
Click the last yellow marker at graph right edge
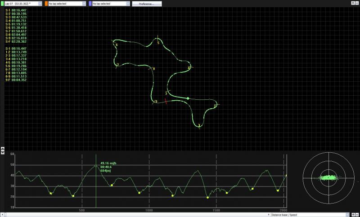[x=286, y=176]
